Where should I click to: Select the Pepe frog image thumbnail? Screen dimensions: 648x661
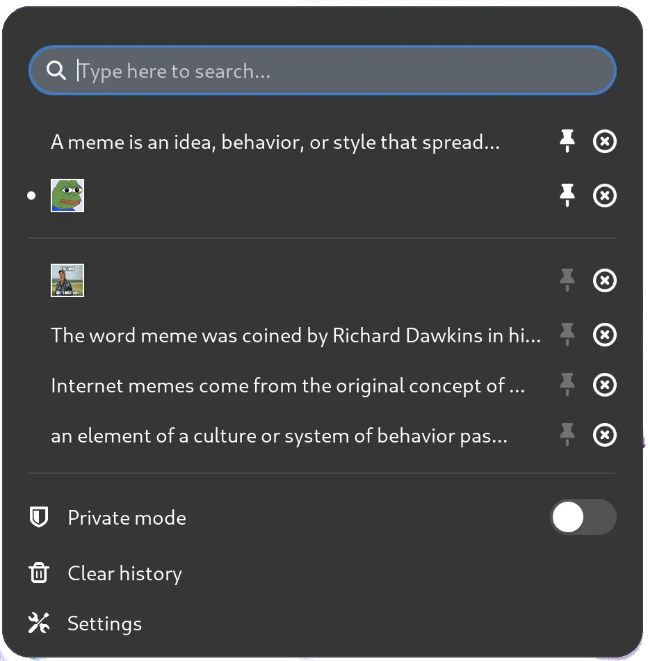[67, 196]
